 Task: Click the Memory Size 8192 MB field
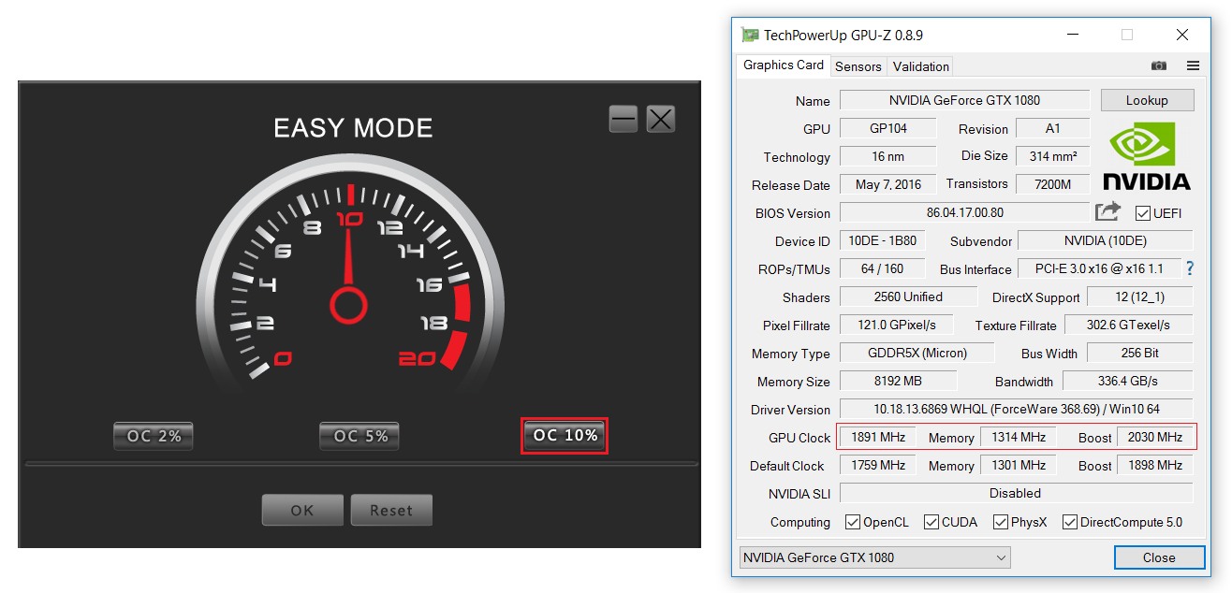pyautogui.click(x=898, y=381)
